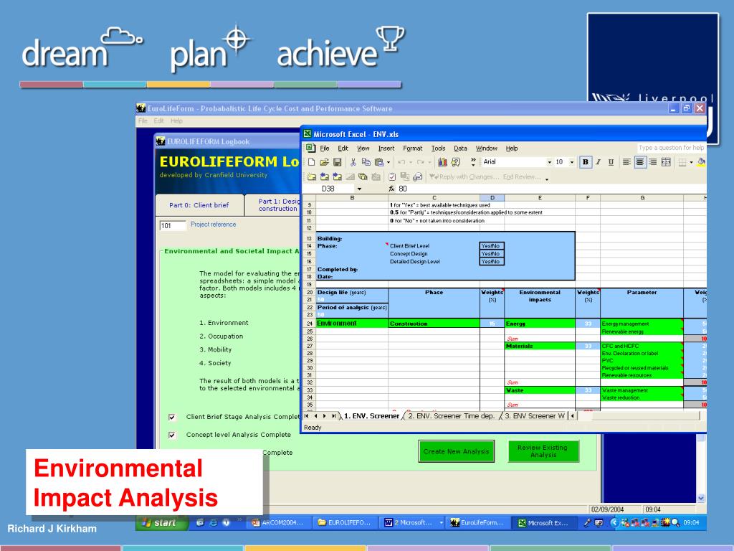Click the Help question mark icon in toolbar
Viewport: 734px width, 551px height.
click(455, 162)
